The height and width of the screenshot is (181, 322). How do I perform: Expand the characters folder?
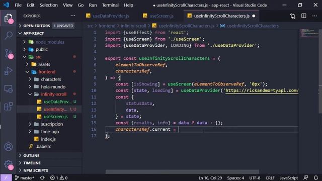51,79
